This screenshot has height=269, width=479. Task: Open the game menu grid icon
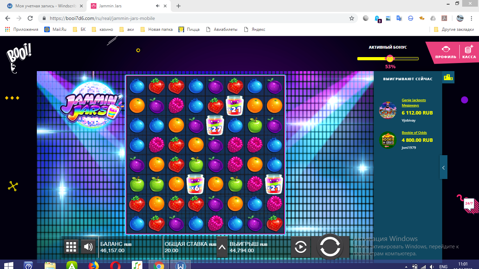tap(71, 247)
